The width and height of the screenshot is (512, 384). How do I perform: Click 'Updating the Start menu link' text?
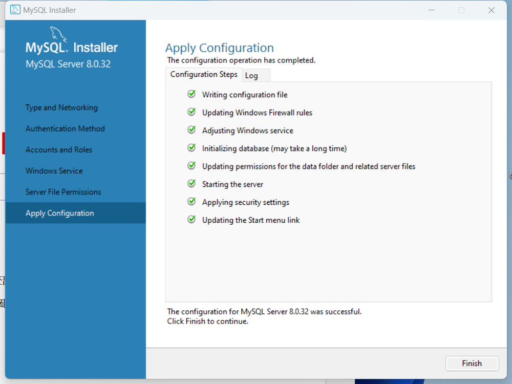click(251, 220)
